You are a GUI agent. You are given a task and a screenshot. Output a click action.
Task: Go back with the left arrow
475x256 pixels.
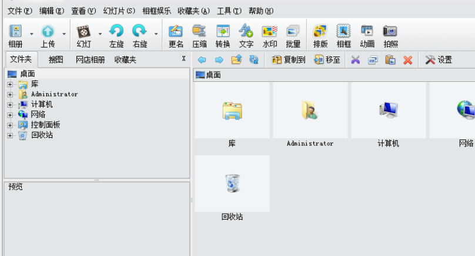coord(202,60)
